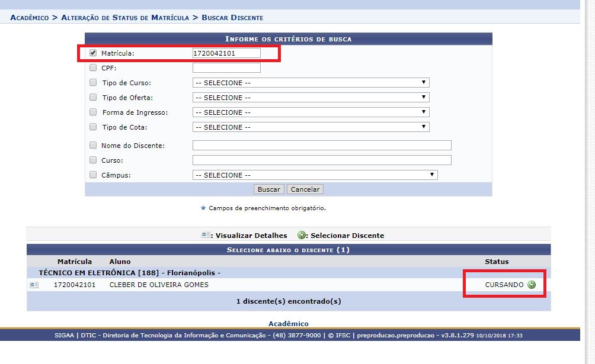Screen dimensions: 595x364
Task: Click the Acadêmico breadcrumb link
Action: tap(30, 18)
